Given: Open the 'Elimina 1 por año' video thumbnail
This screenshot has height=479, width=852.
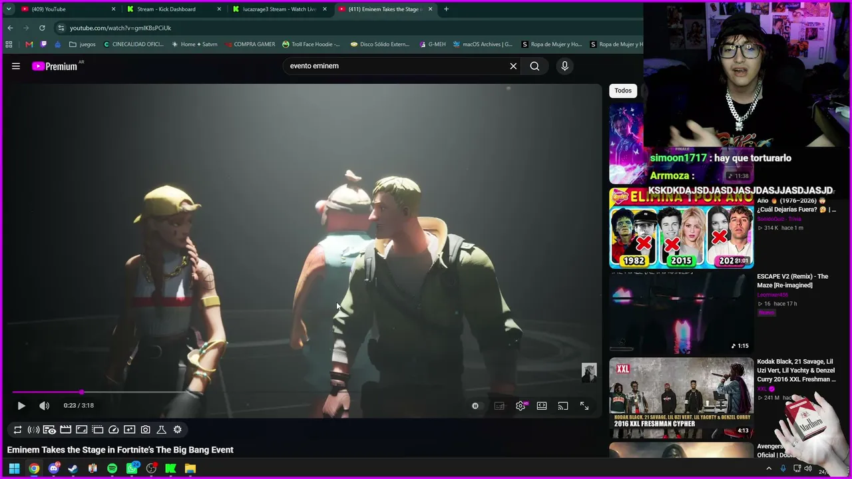Looking at the screenshot, I should coord(681,228).
